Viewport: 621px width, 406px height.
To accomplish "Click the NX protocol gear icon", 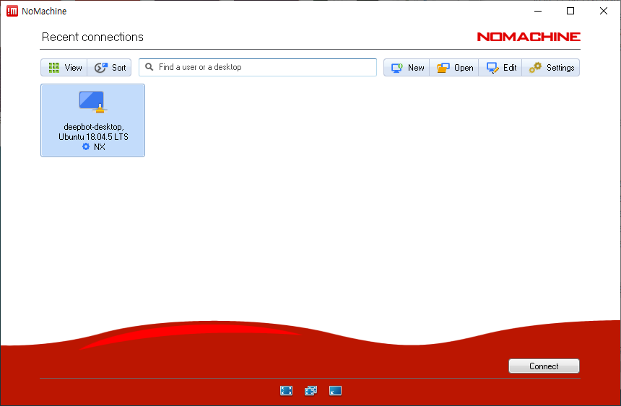I will click(86, 147).
